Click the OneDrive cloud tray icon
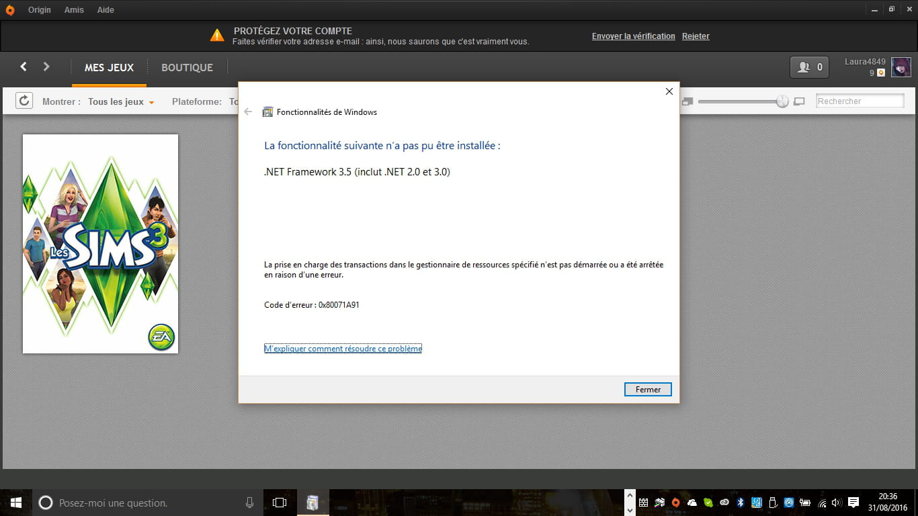The height and width of the screenshot is (516, 918). (692, 503)
